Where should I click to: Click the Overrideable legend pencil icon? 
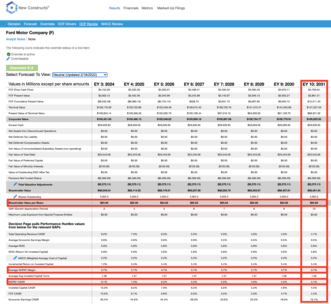pyautogui.click(x=8, y=59)
